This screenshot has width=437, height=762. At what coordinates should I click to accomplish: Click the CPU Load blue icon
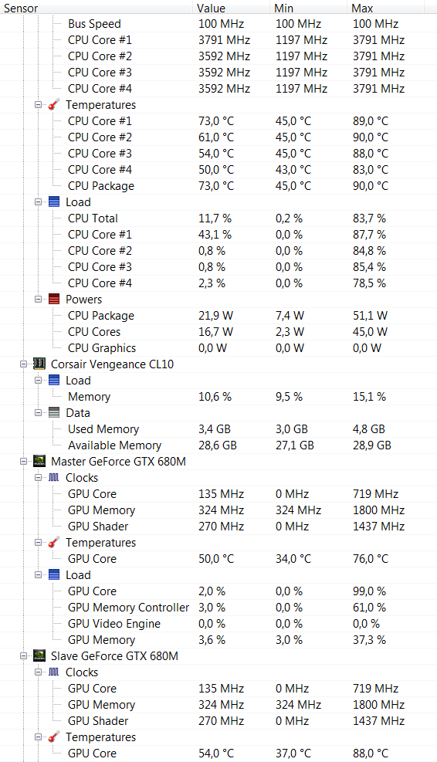[x=54, y=202]
